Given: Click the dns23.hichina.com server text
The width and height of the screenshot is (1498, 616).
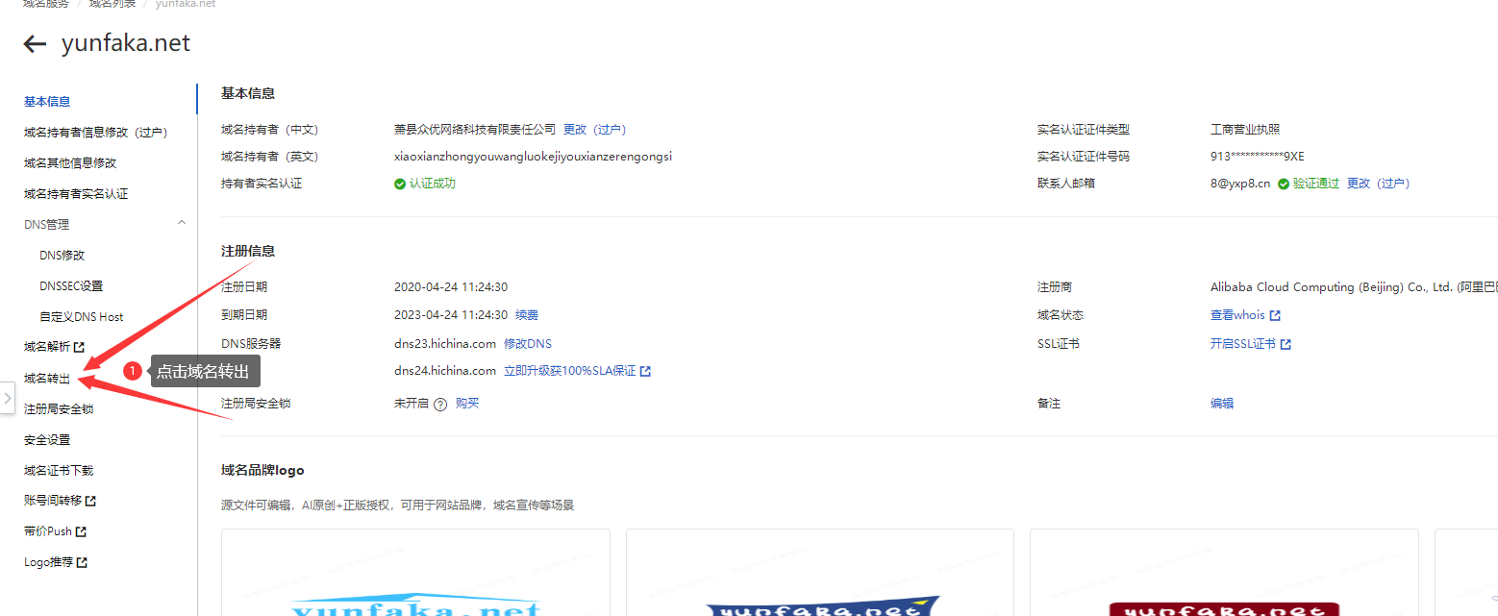Looking at the screenshot, I should 445,344.
